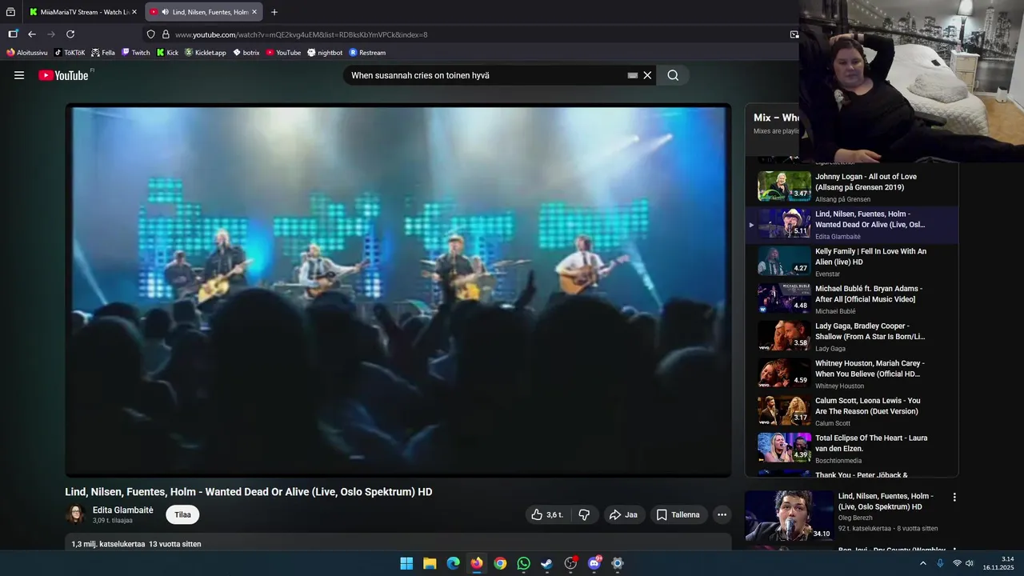Open File Explorer from taskbar
The image size is (1024, 576).
pyautogui.click(x=430, y=563)
